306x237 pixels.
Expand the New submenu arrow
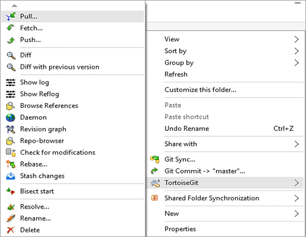[x=297, y=213]
